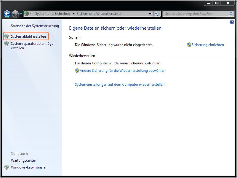This screenshot has width=237, height=178.
Task: Click the blue Back arrow button
Action: tap(7, 14)
